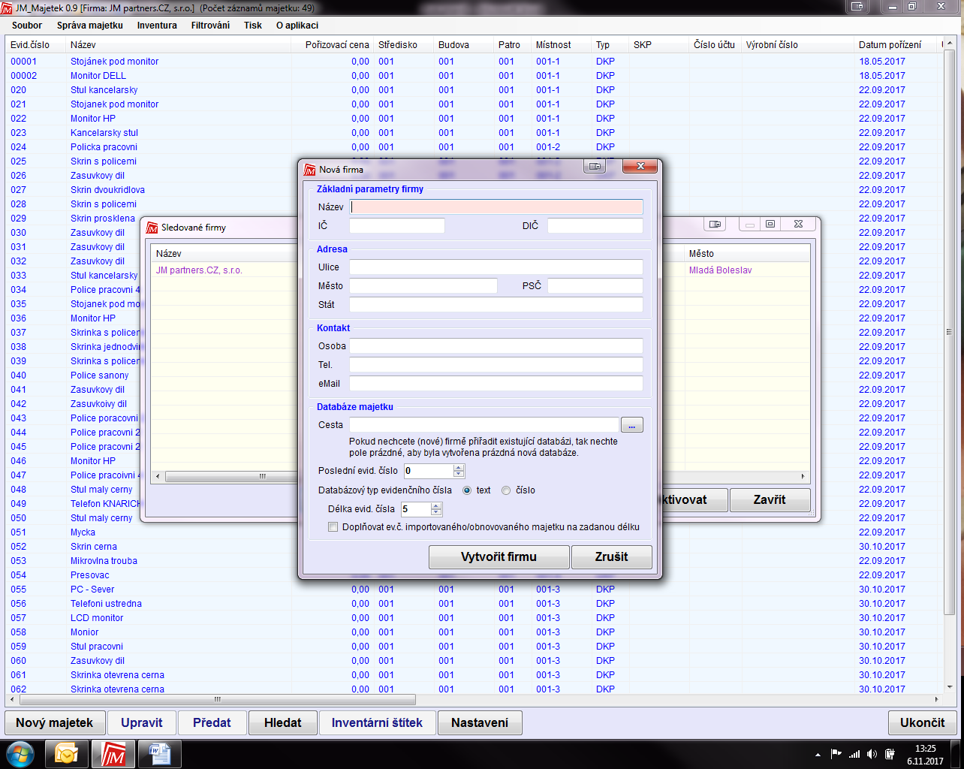Viewport: 964px width, 769px height.
Task: Click the Inventární štítek button
Action: tap(377, 723)
